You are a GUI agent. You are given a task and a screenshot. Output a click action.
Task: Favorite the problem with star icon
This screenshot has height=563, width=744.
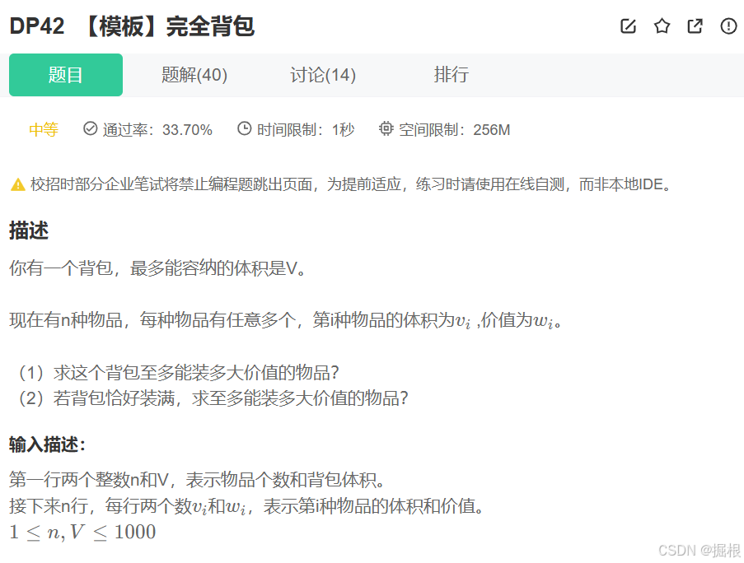tap(662, 26)
